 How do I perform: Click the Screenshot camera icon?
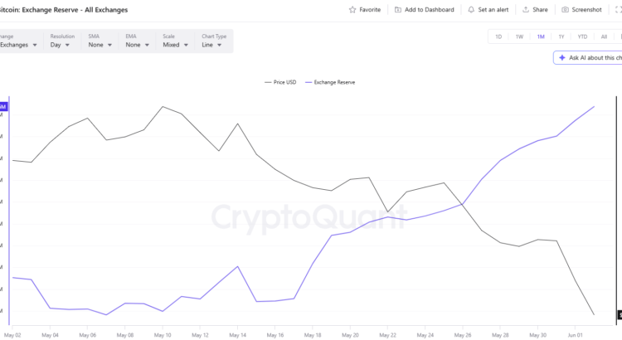pyautogui.click(x=565, y=9)
